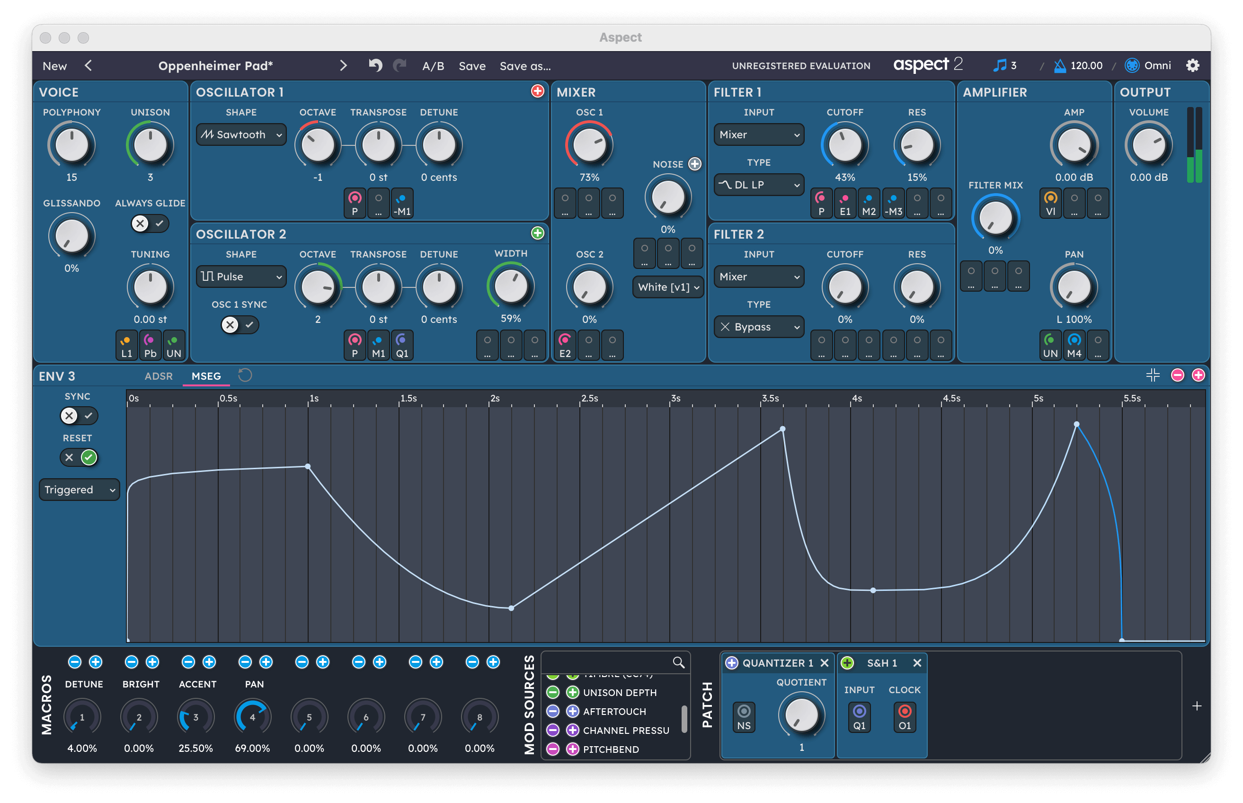Open the White [v1] noise type dropdown

pyautogui.click(x=667, y=287)
